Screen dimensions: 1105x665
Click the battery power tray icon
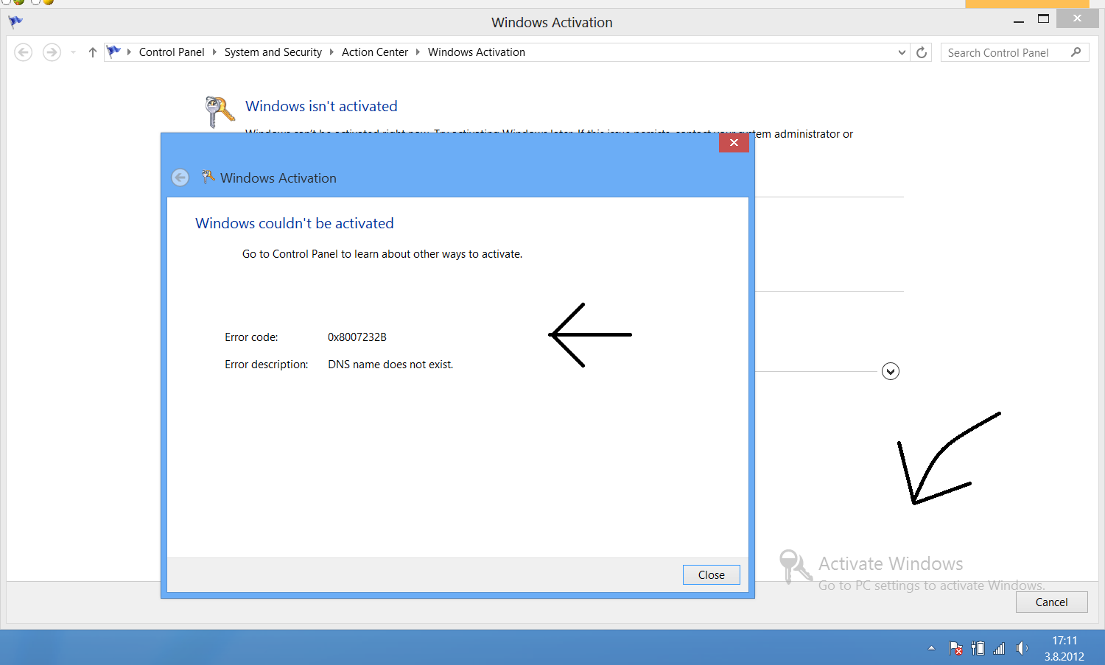978,648
